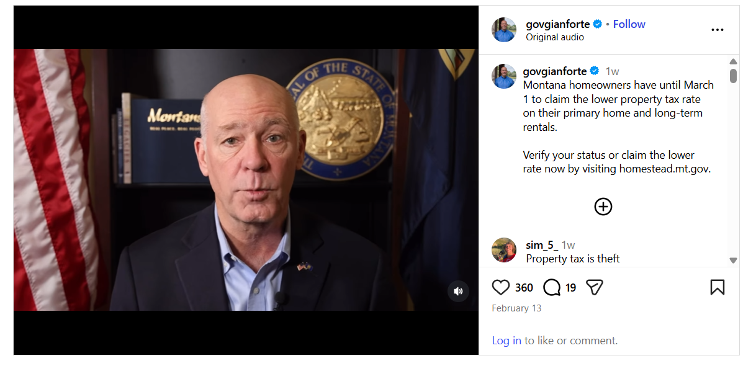Pause the video by clicking it

point(246,180)
